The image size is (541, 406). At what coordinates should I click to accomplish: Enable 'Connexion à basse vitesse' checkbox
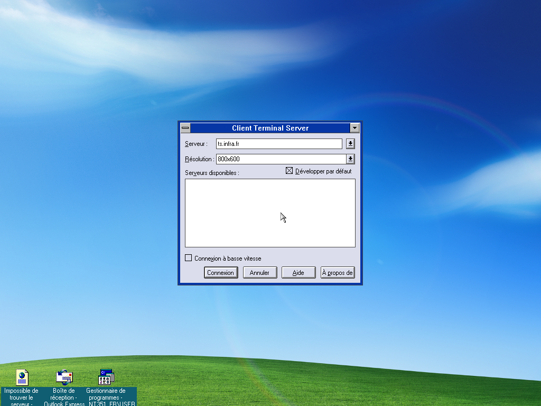[189, 258]
